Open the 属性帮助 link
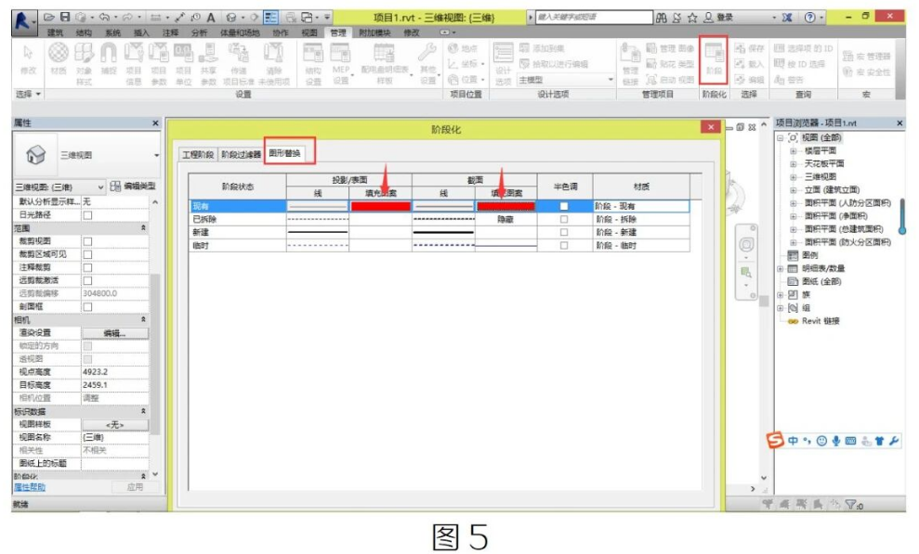The height and width of the screenshot is (554, 919). click(x=30, y=487)
